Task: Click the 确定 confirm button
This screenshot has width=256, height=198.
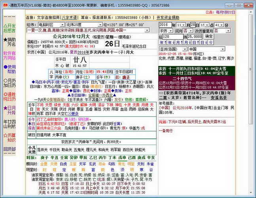Action: (x=209, y=36)
